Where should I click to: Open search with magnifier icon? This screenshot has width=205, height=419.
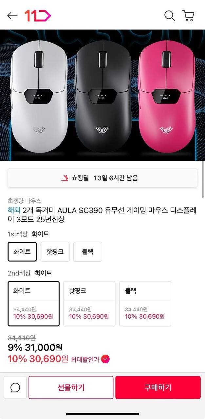click(x=170, y=16)
